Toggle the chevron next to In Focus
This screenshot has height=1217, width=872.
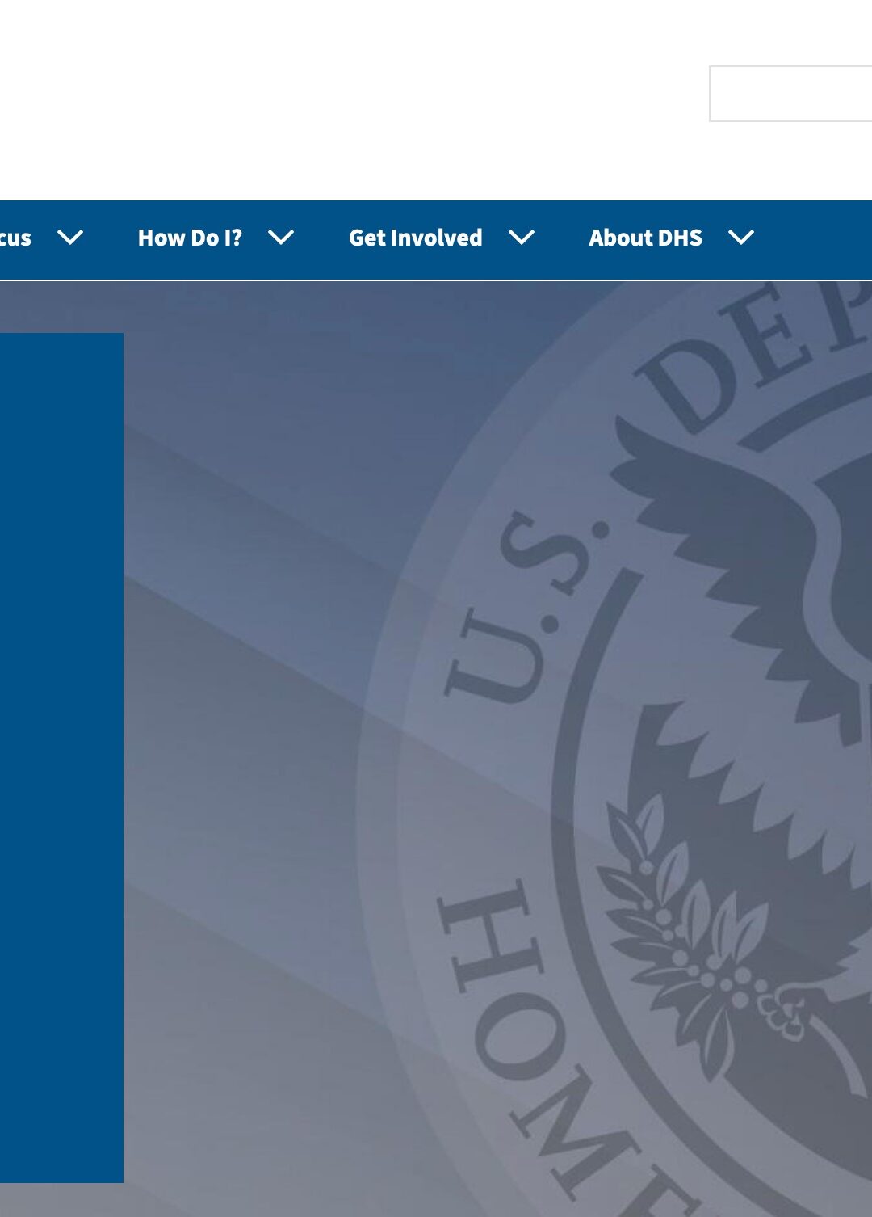(x=70, y=238)
